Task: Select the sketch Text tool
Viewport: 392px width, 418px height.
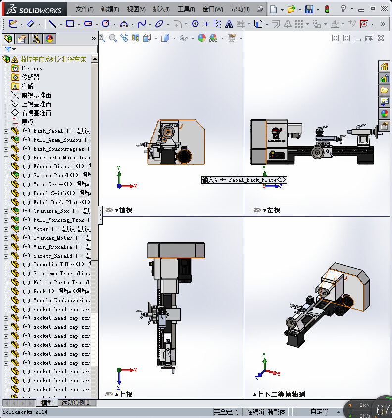Action: [229, 24]
